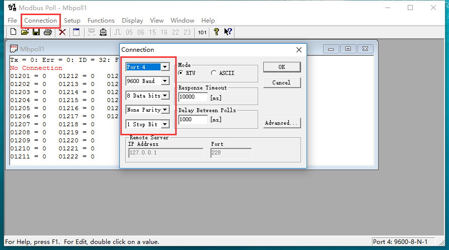Minimize the Mbpoll1 child window
The image size is (449, 250).
tap(331, 49)
